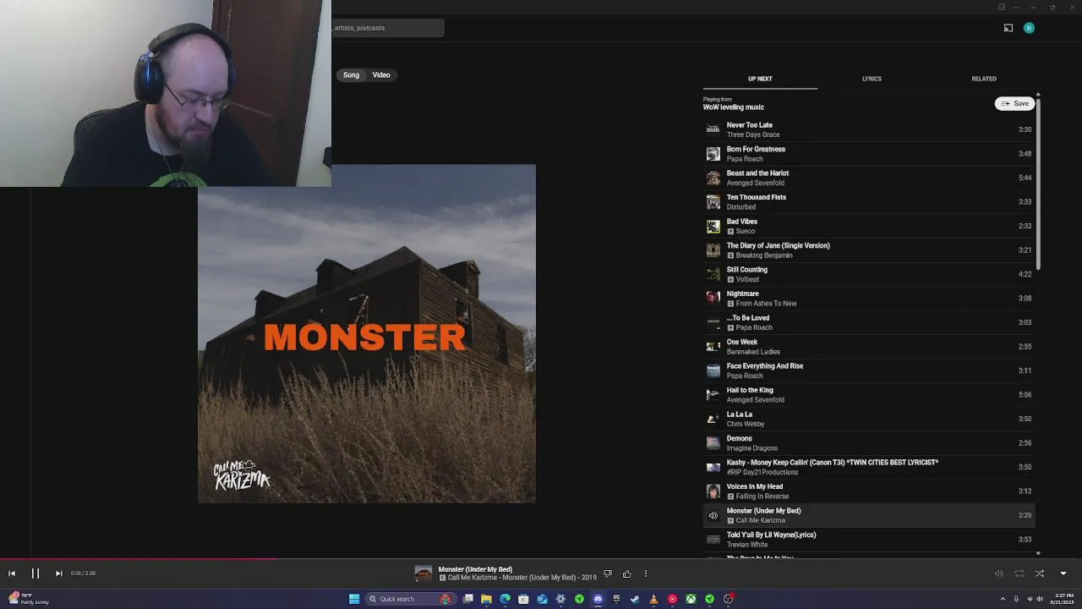Play The Diary of Jane (Single Version)

tap(869, 250)
